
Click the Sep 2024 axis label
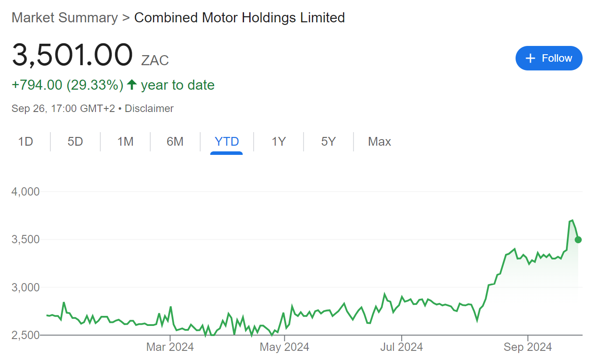click(x=527, y=347)
